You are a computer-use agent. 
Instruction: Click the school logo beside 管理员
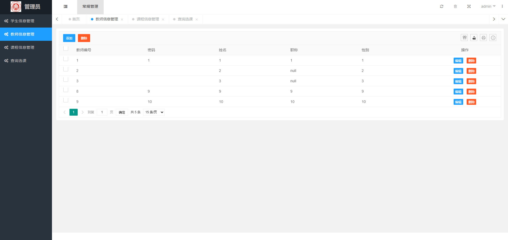click(16, 7)
